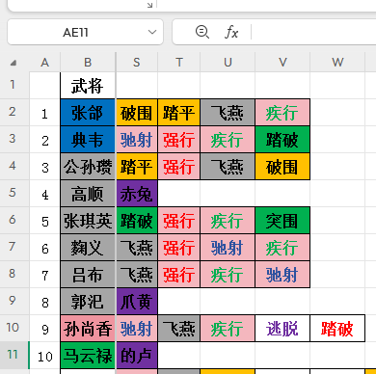Select column A header
Viewport: 376px width, 374px height.
pyautogui.click(x=45, y=63)
